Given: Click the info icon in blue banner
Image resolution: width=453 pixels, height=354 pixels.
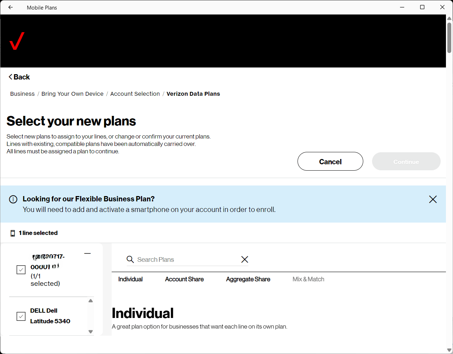Looking at the screenshot, I should coord(13,199).
